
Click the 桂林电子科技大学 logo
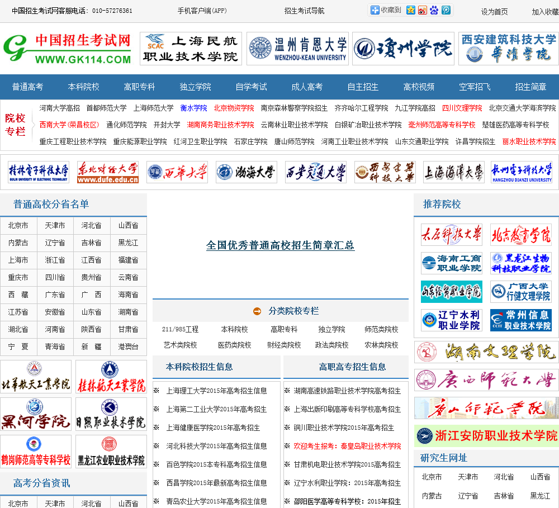tap(39, 172)
